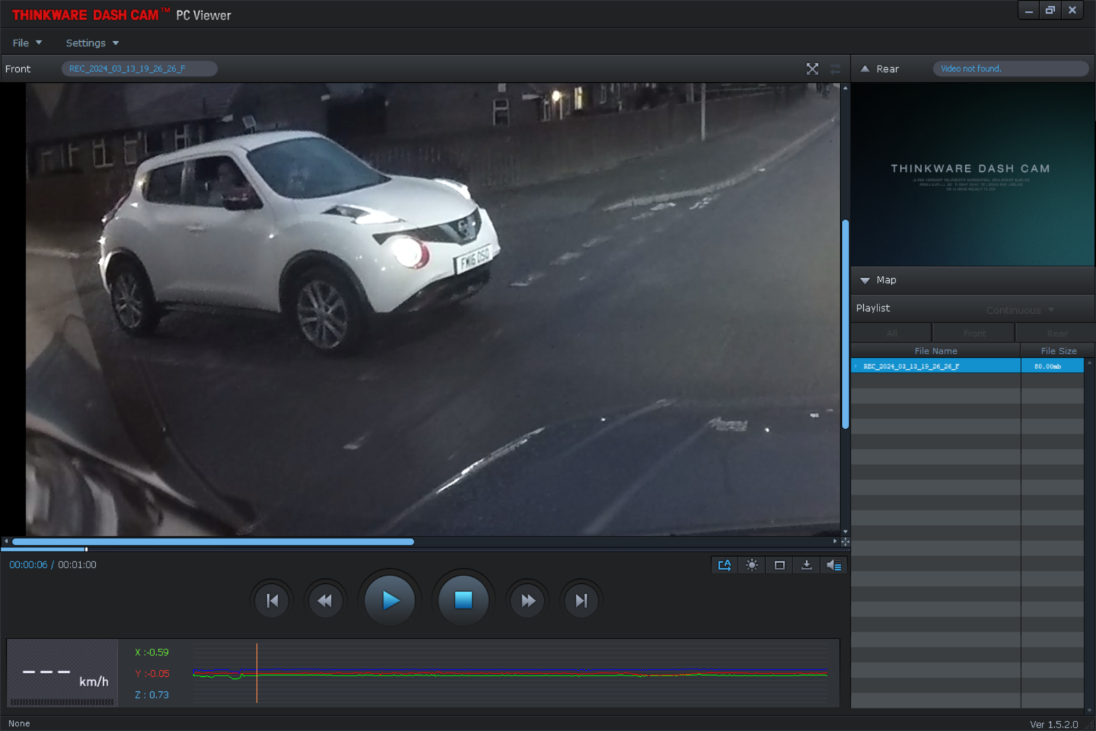Sort the playlist by the File Size column

[1058, 351]
